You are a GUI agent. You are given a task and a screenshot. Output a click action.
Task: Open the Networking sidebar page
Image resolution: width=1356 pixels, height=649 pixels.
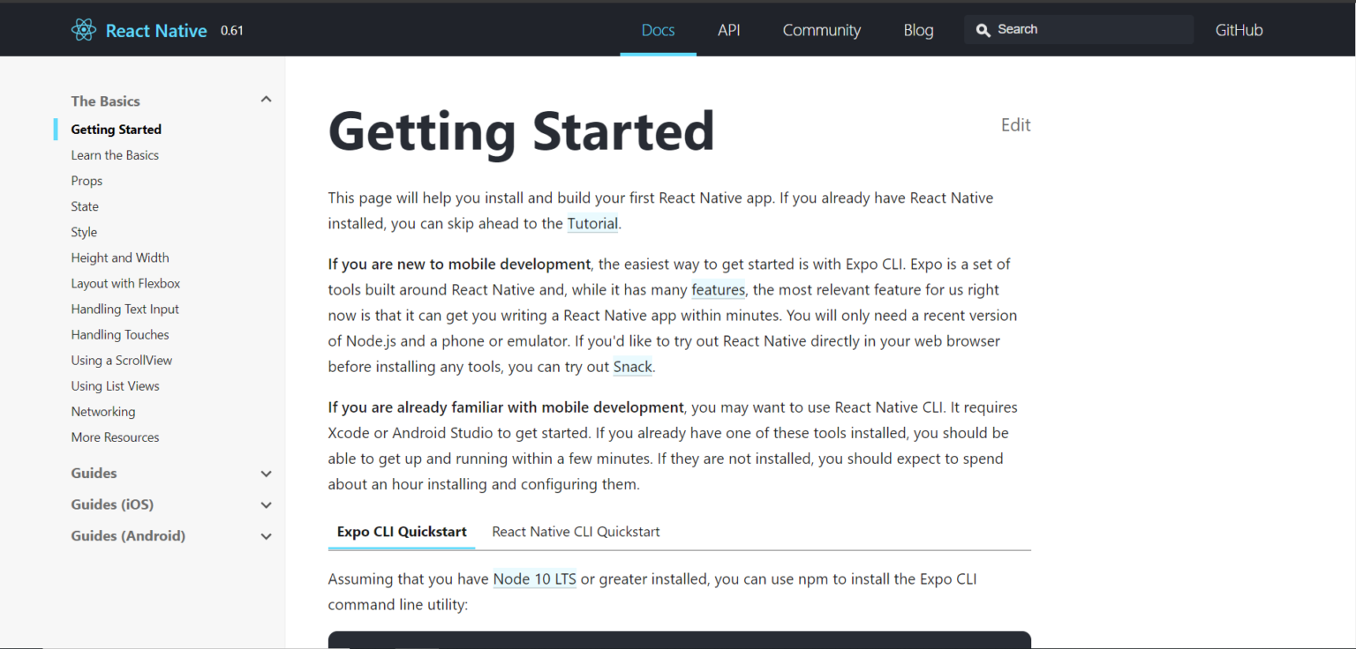103,411
